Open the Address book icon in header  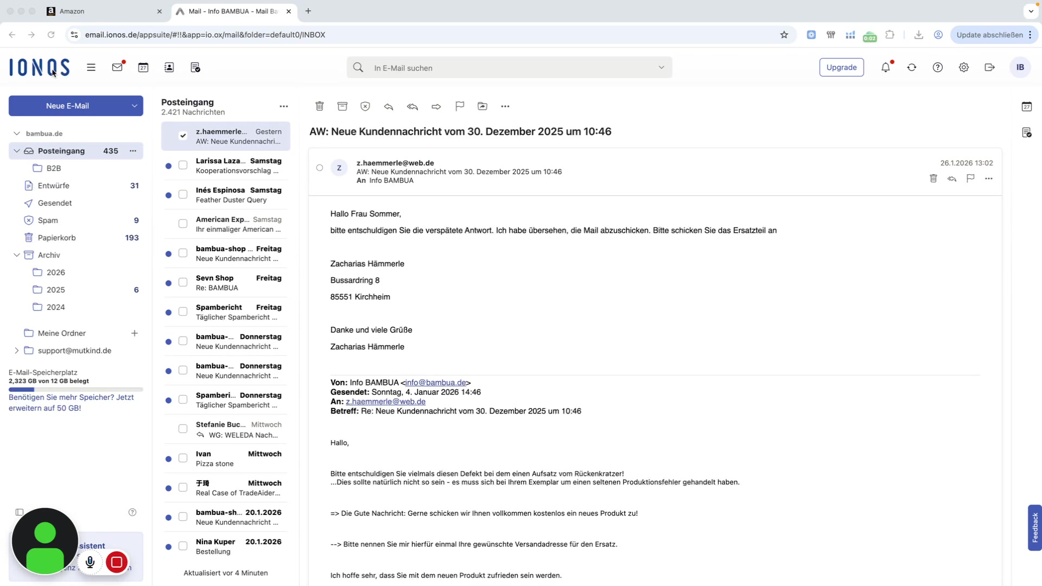169,67
